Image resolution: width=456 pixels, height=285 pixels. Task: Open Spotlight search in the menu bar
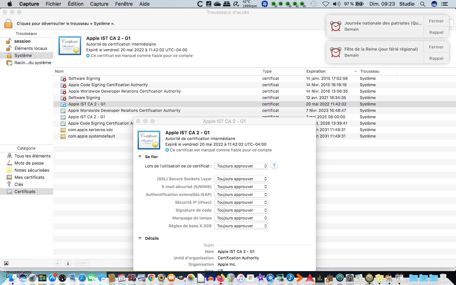point(423,4)
